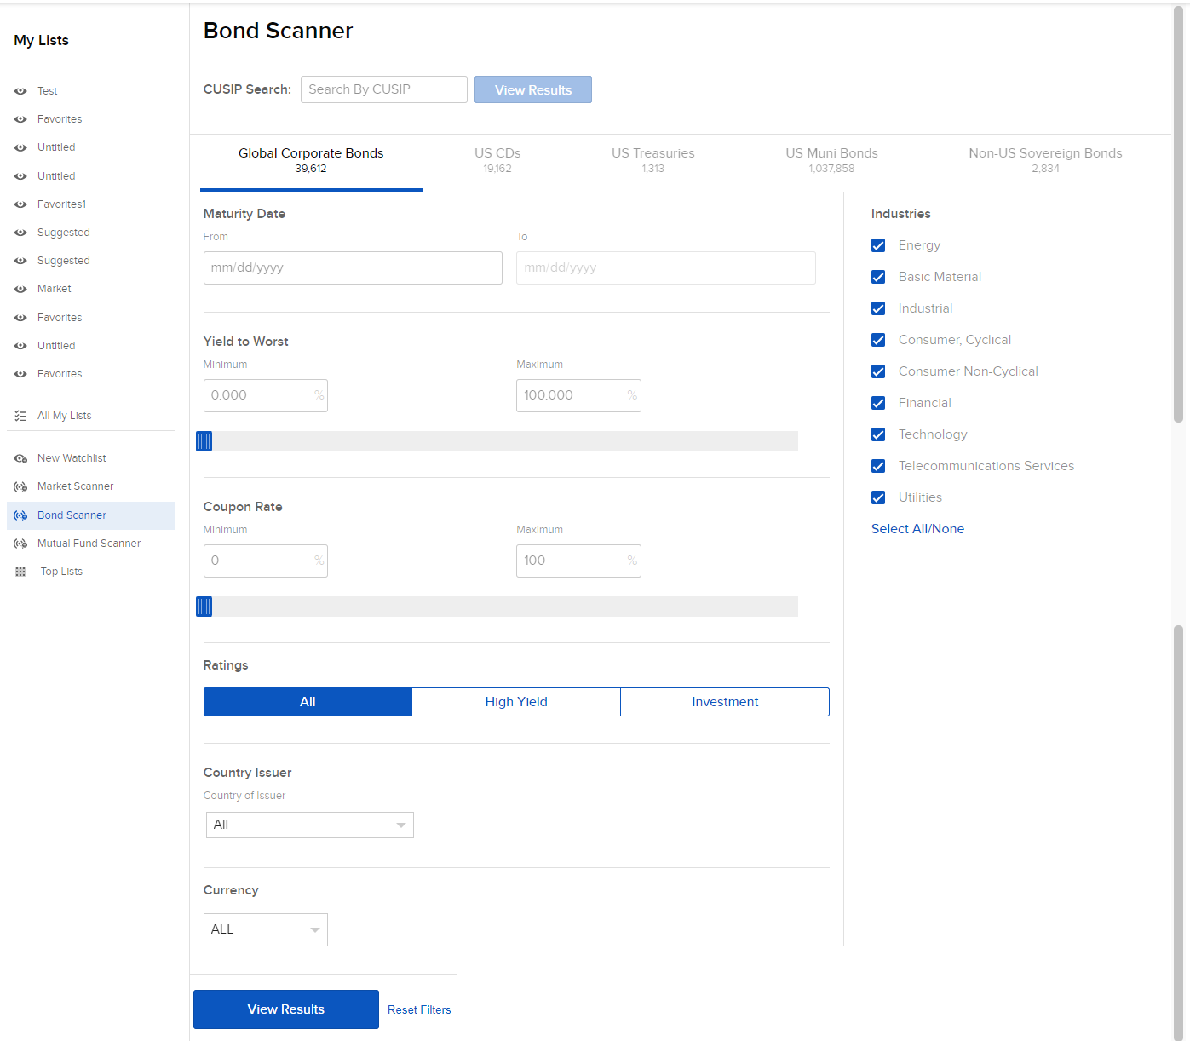Screen dimensions: 1190x1041
Task: Open Market Scanner via its radar icon
Action: [20, 486]
